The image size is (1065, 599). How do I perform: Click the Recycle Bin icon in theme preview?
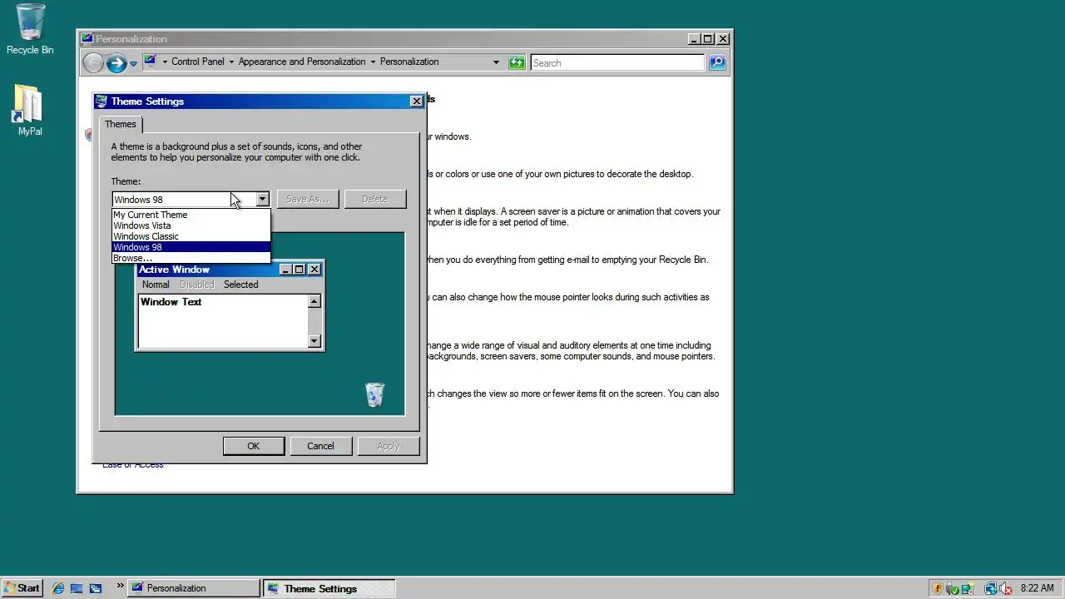click(375, 394)
